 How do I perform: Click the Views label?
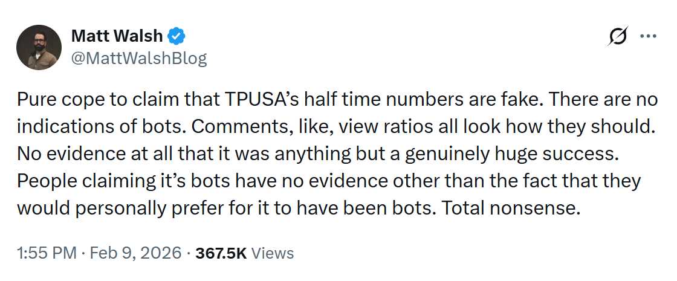pos(273,253)
